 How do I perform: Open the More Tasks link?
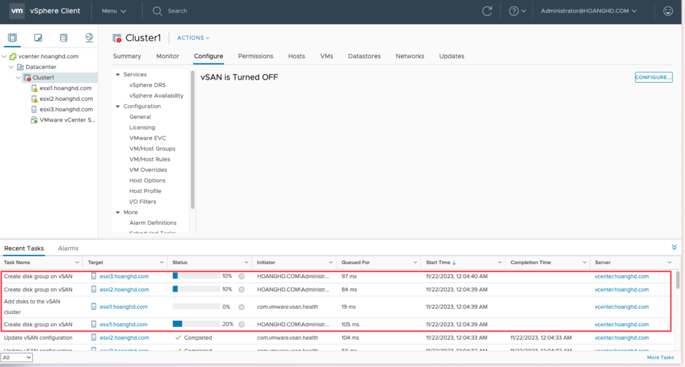[x=660, y=358]
